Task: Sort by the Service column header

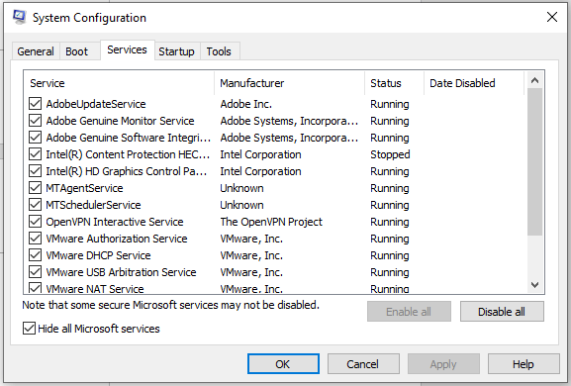Action: coord(119,83)
